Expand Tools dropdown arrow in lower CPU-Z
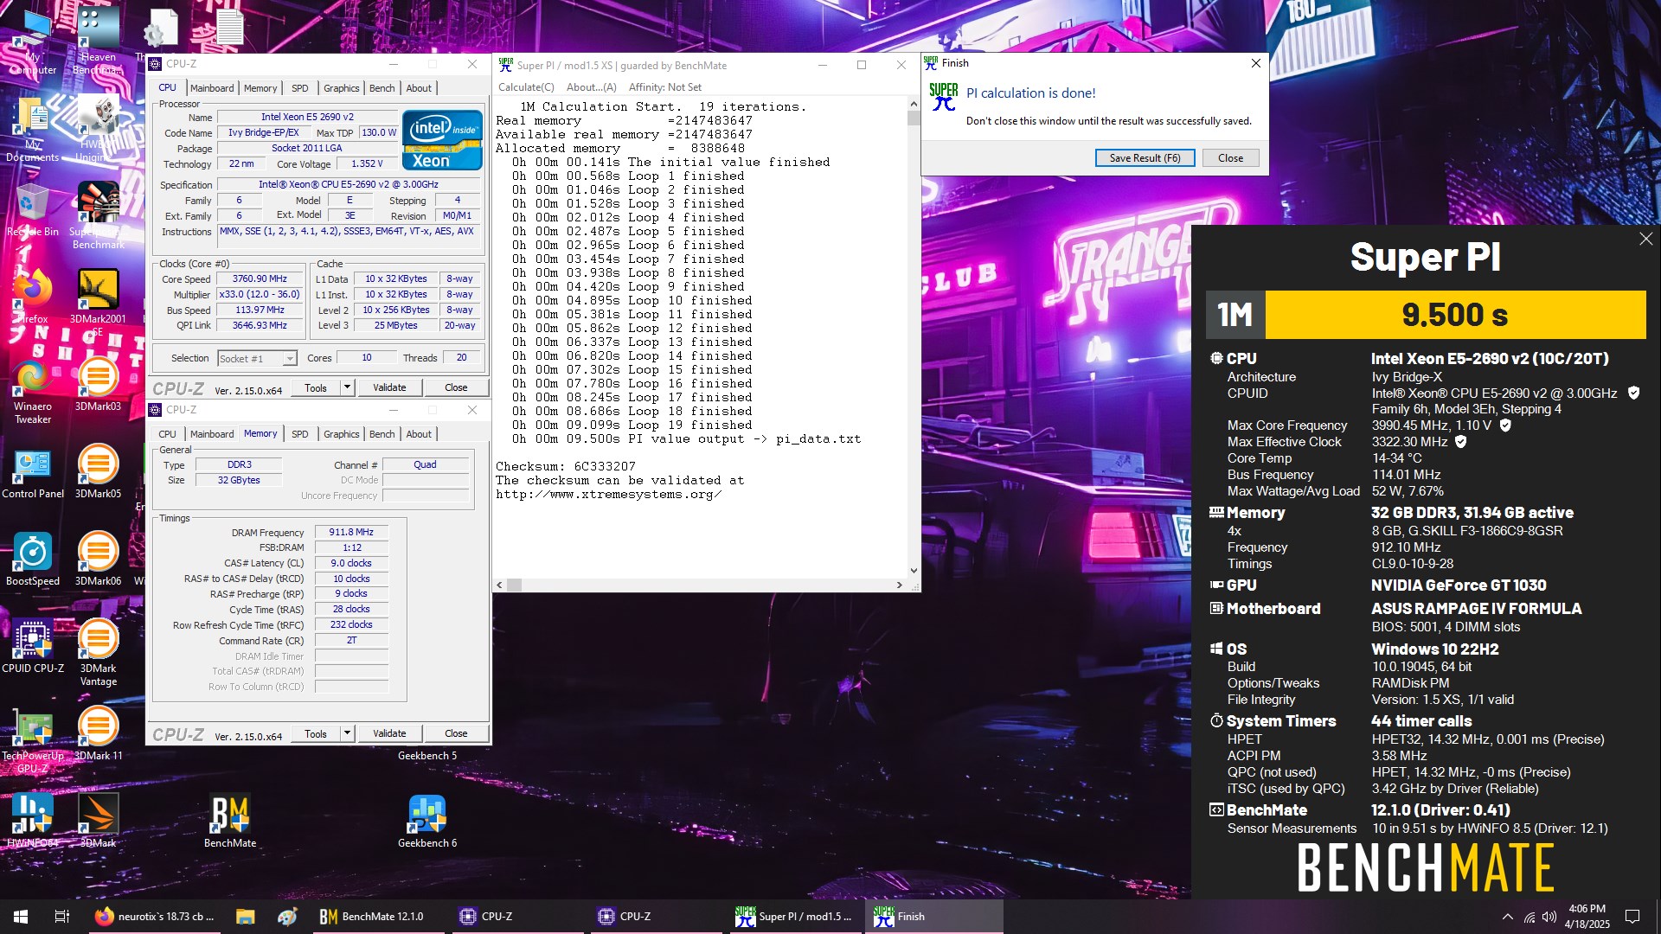 pos(347,733)
